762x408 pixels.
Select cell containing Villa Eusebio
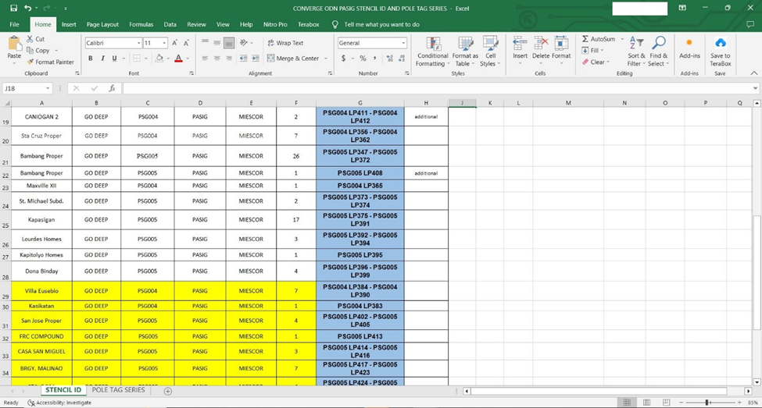point(41,291)
